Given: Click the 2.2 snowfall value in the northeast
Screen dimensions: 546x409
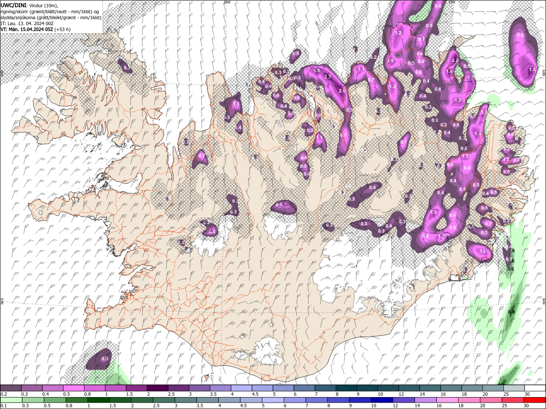Looking at the screenshot, I should point(455,60).
